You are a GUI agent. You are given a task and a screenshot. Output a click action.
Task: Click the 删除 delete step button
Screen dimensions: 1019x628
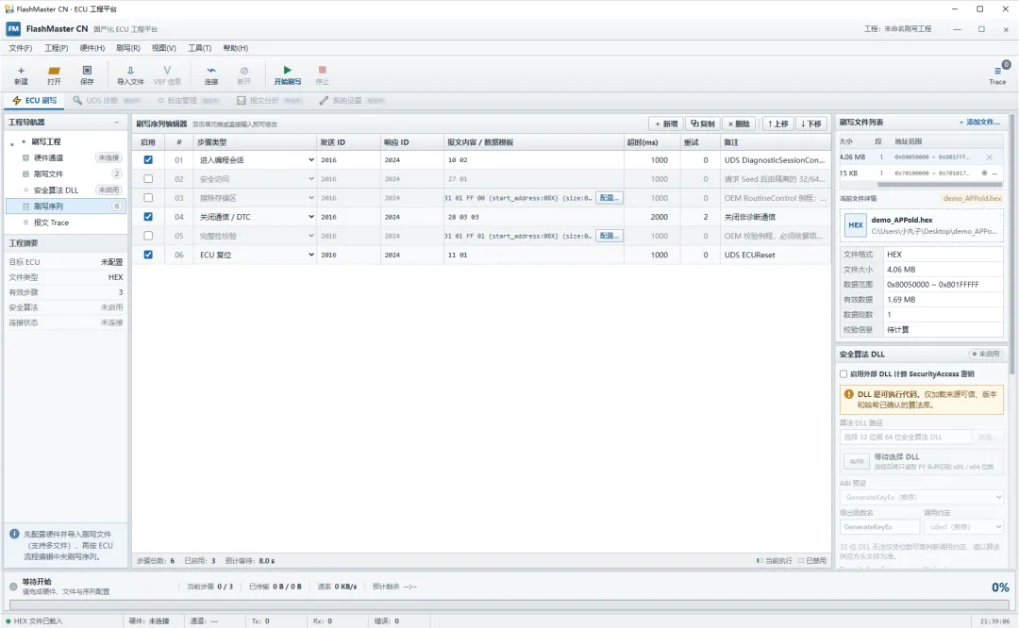click(739, 124)
